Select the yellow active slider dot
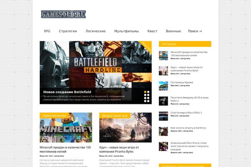Screen dimensions: 251x167 (x=145, y=92)
